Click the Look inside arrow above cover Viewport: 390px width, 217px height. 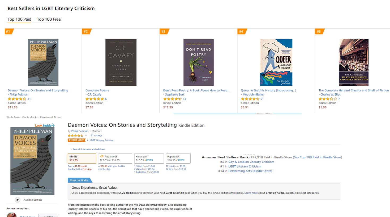pyautogui.click(x=53, y=125)
